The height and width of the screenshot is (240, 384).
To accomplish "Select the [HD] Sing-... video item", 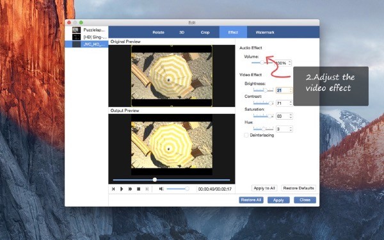I will (x=86, y=37).
